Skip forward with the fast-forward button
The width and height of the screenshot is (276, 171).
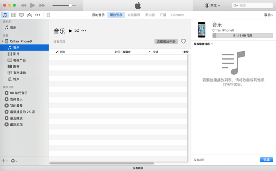(x=42, y=6)
